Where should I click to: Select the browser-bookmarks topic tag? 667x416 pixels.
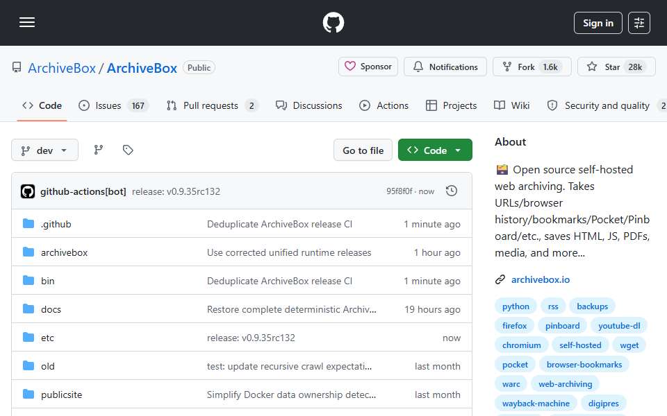click(x=584, y=365)
